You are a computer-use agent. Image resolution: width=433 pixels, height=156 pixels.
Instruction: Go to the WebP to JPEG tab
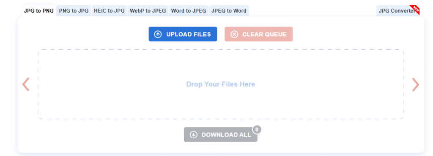pyautogui.click(x=148, y=11)
